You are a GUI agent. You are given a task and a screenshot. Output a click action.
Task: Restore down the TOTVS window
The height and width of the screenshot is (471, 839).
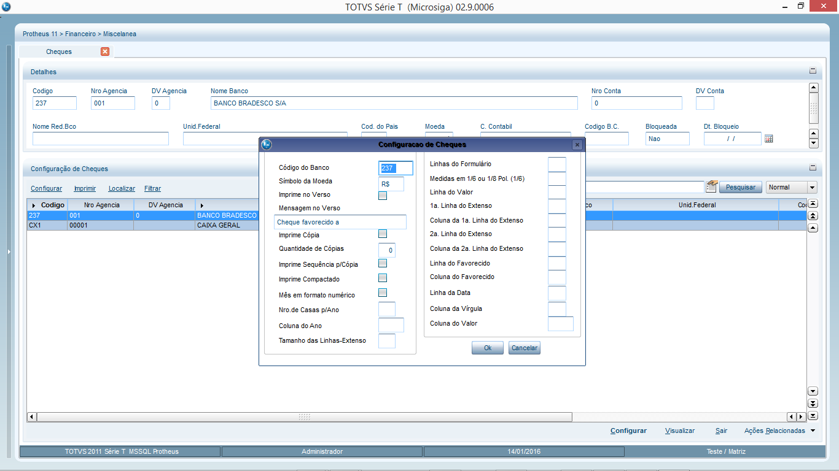[800, 6]
